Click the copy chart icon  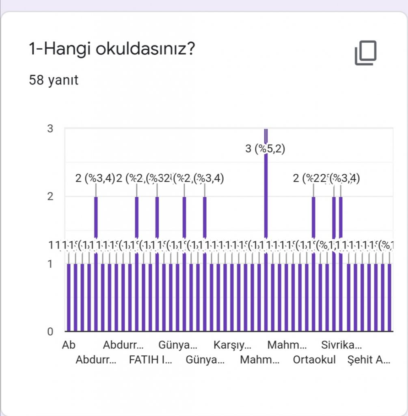point(365,53)
